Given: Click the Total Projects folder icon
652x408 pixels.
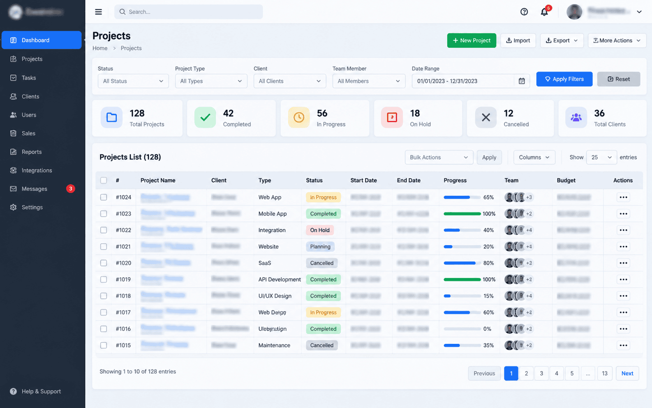Looking at the screenshot, I should [x=111, y=118].
